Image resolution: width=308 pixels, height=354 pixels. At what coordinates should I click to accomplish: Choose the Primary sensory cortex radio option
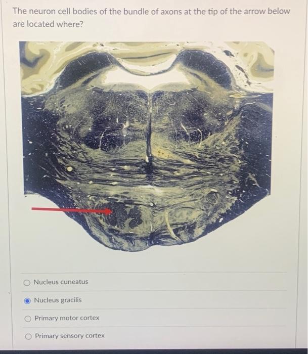(28, 336)
